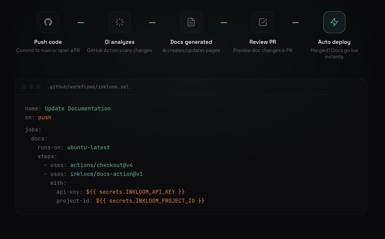Viewport: 385px width, 239px height.
Task: Click the "steps:" line in code
Action: click(x=47, y=156)
